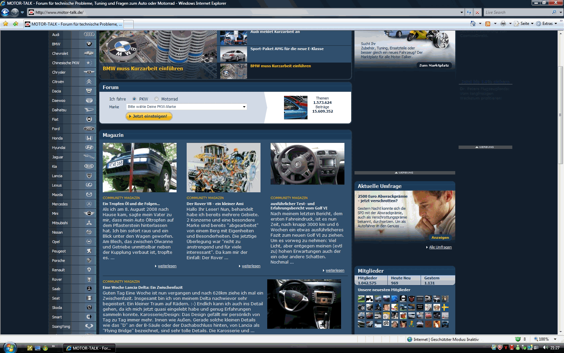Screen dimensions: 564x353
Task: Open the Peugeot entry in brand menu
Action: 72,251
